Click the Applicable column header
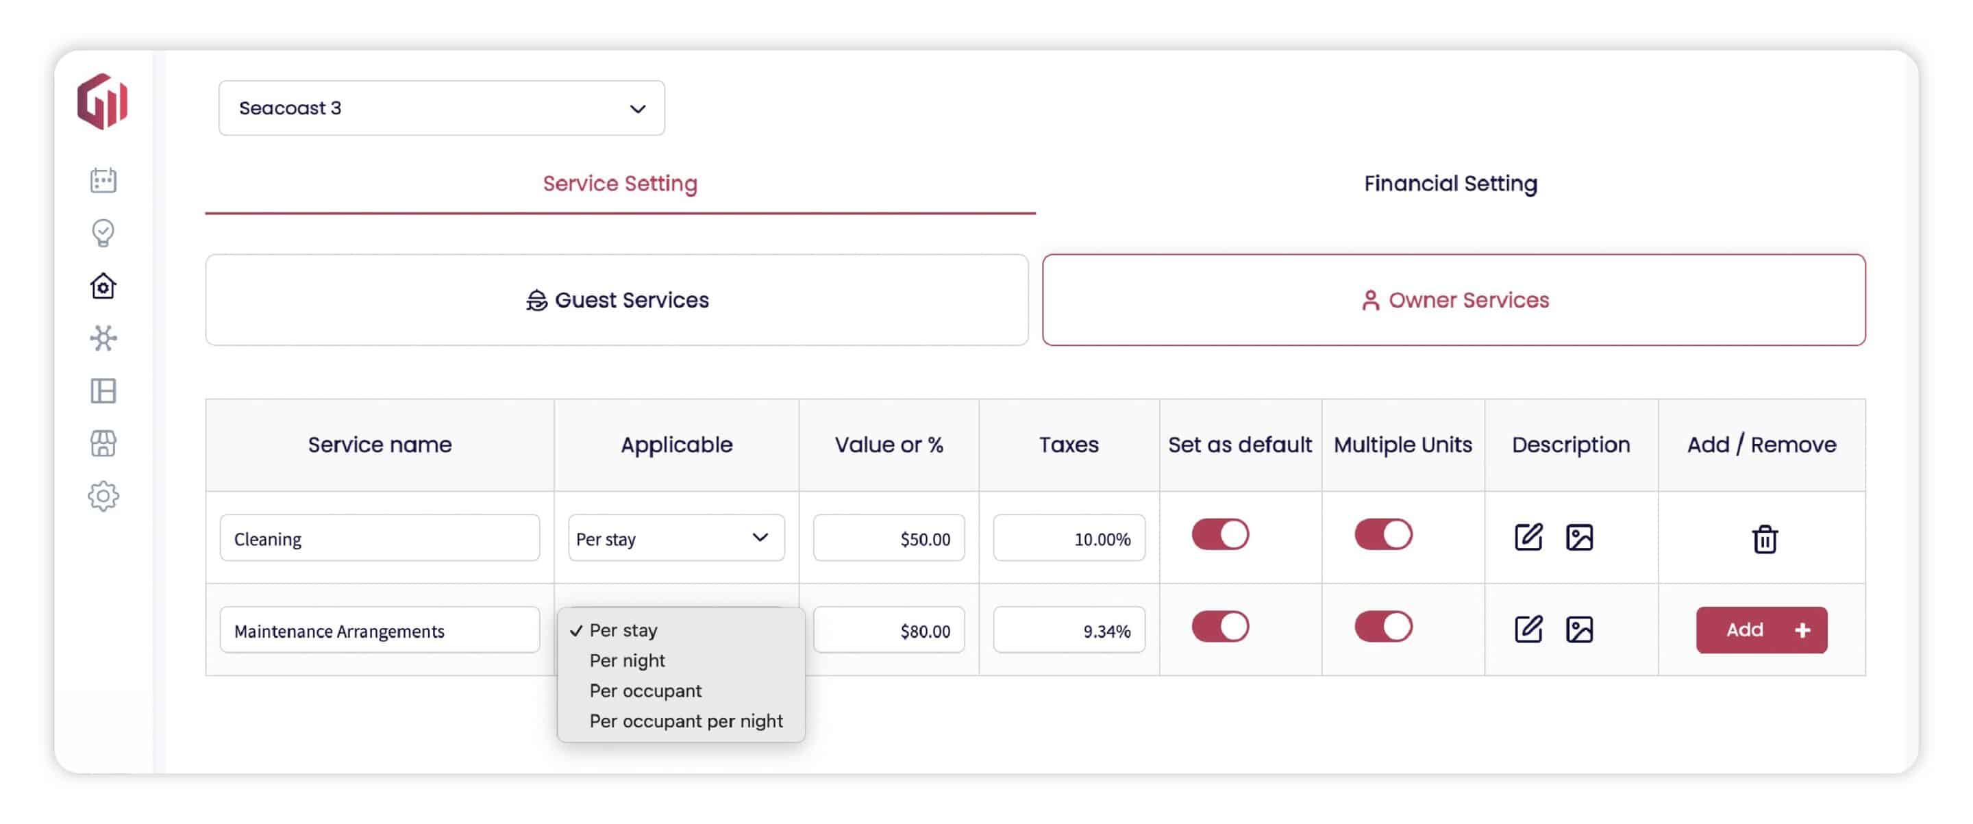1973x824 pixels. coord(676,445)
